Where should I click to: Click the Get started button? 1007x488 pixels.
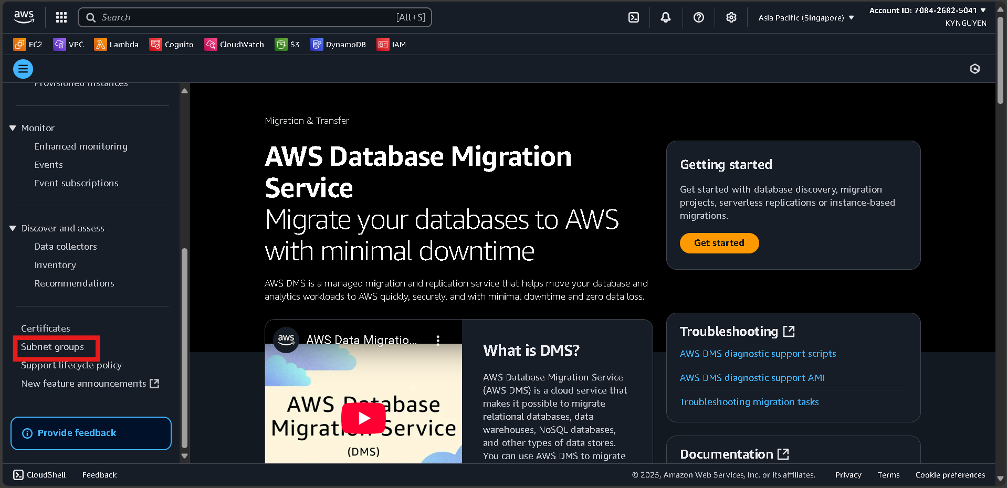click(719, 243)
